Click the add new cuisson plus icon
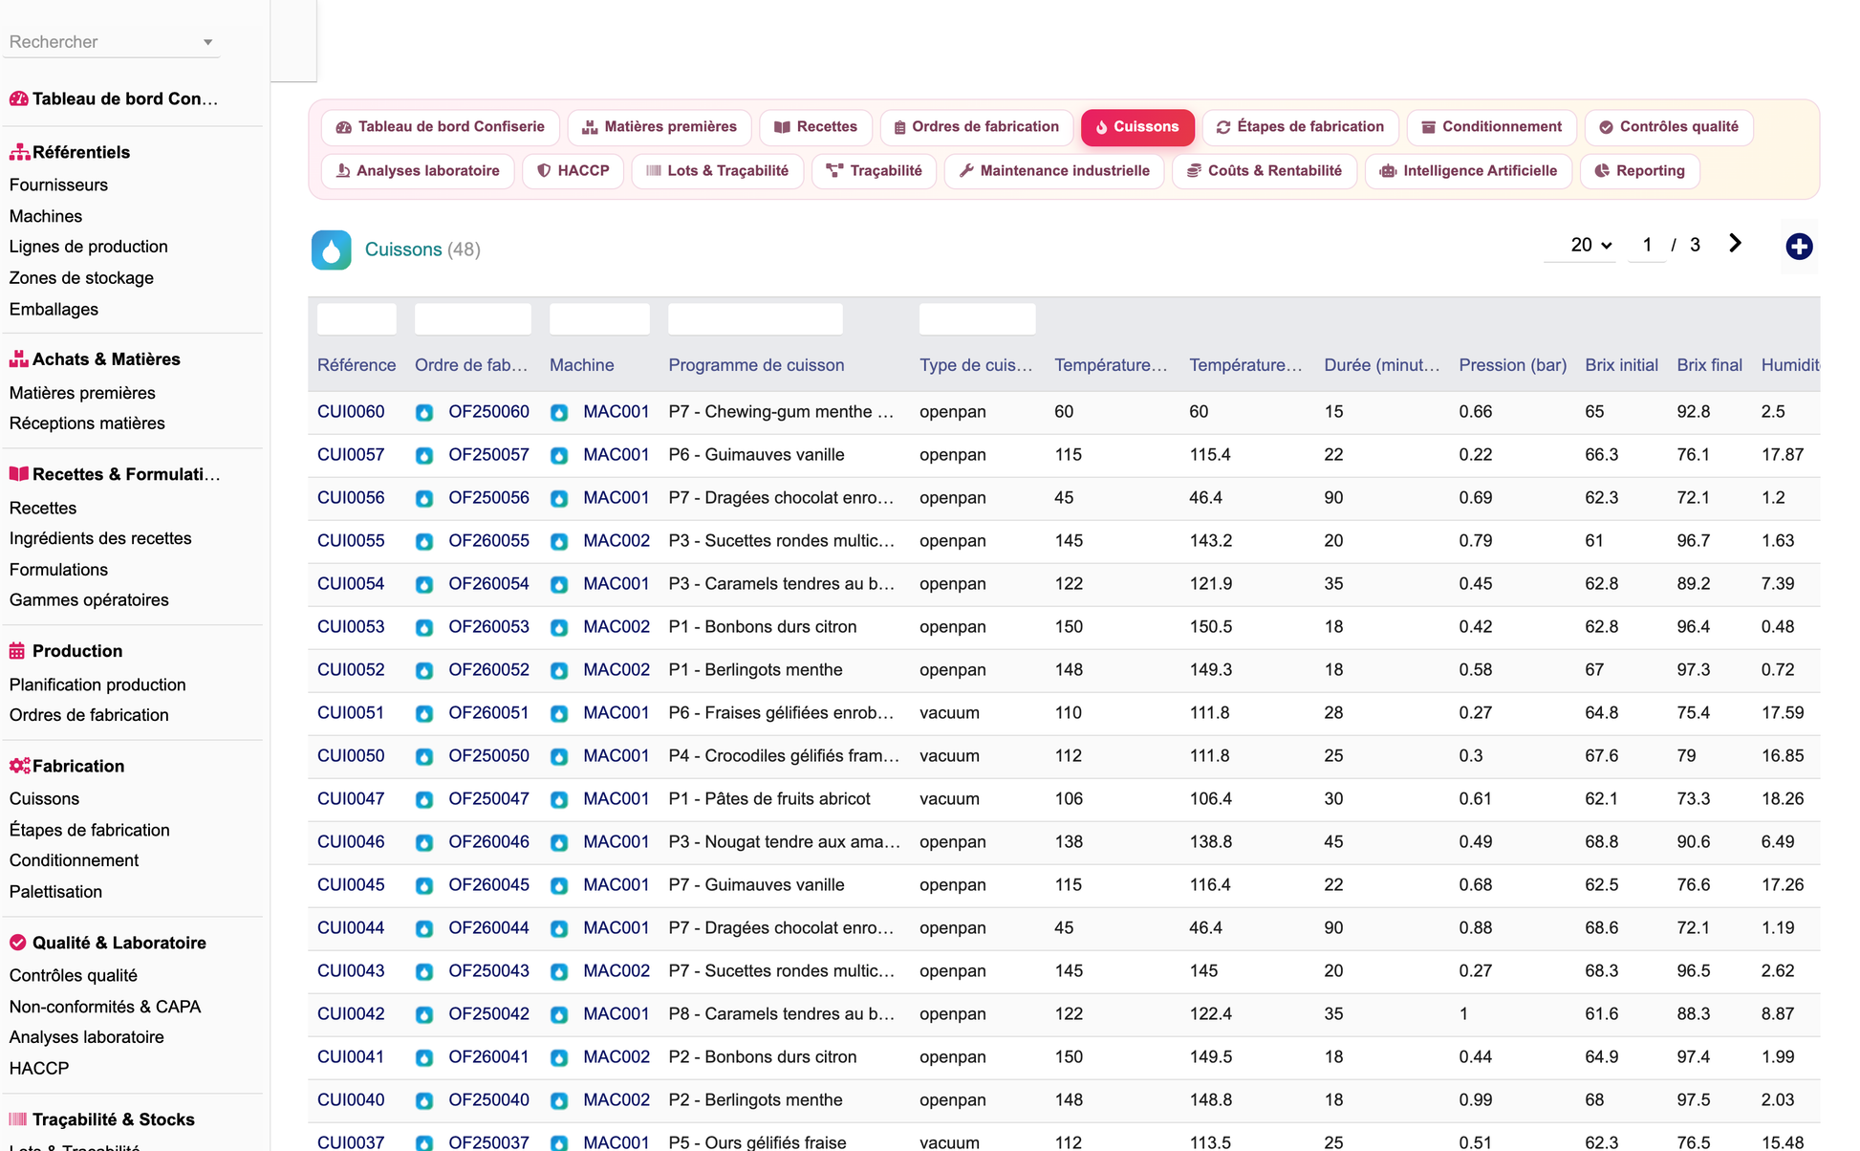The height and width of the screenshot is (1151, 1860). click(1799, 247)
